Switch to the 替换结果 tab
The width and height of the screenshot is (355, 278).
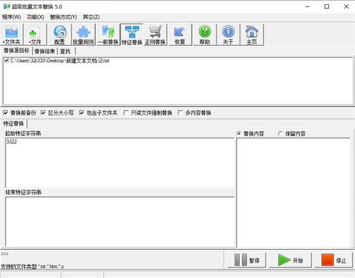(44, 51)
